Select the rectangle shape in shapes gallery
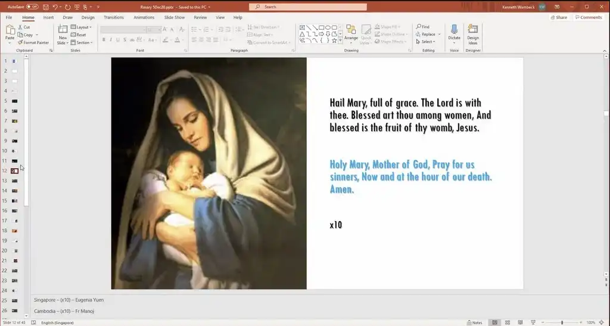The height and width of the screenshot is (326, 610). click(321, 27)
